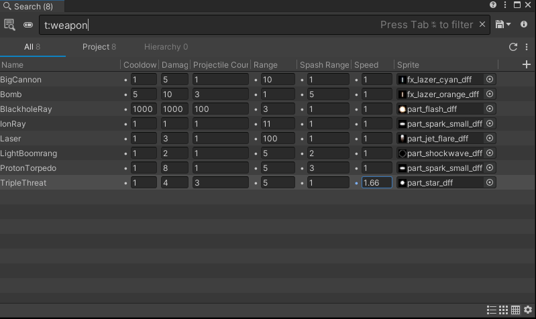Open the Search window kebab menu

tap(505, 5)
